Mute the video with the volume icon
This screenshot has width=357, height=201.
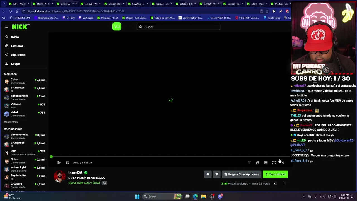point(67,162)
